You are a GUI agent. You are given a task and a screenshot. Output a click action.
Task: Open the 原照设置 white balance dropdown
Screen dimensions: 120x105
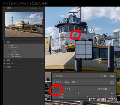tap(104, 89)
